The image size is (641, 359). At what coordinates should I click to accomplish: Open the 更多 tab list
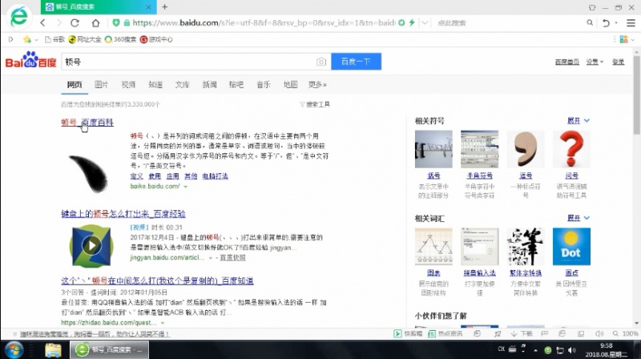coord(317,85)
